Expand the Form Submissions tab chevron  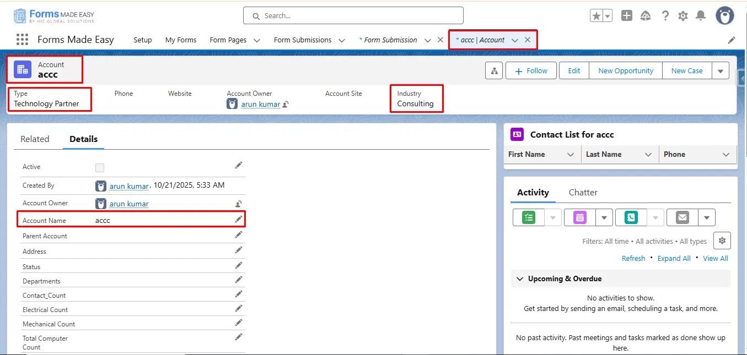tap(342, 40)
